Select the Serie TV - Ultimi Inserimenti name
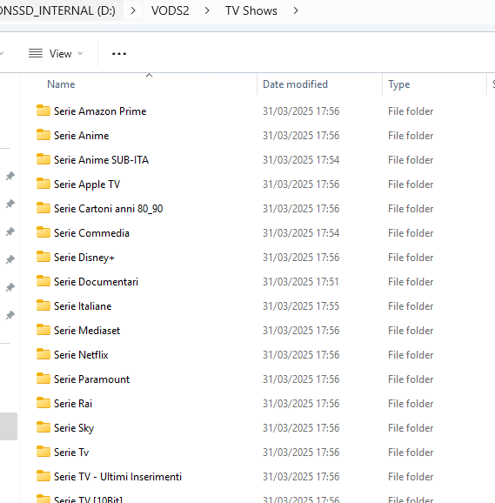 (117, 477)
